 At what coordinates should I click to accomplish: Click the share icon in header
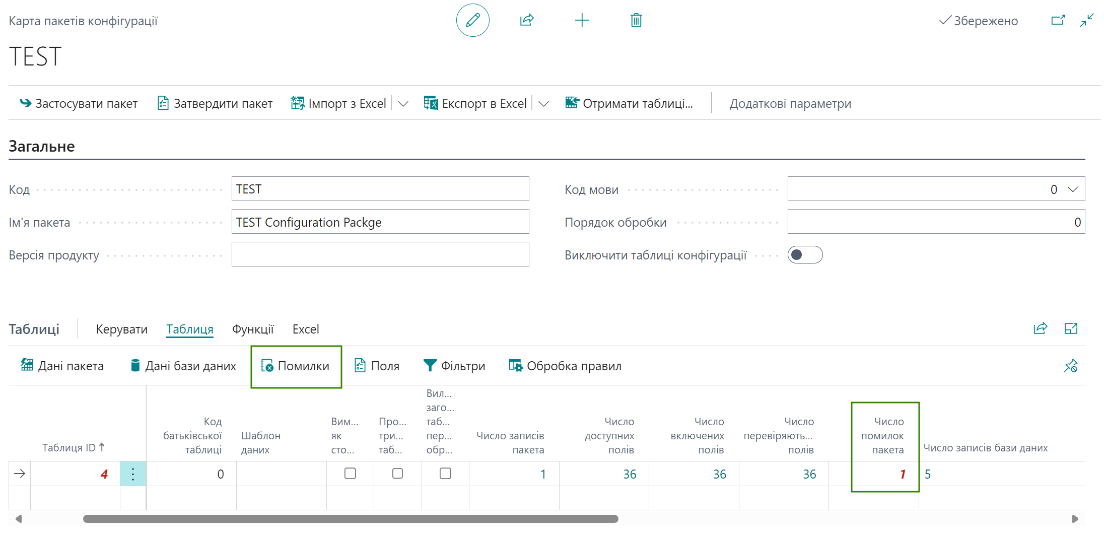click(527, 20)
